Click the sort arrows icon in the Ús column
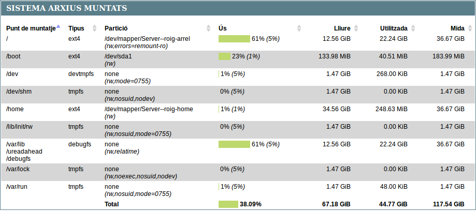Screen dimensions: 476x211 pos(299,28)
